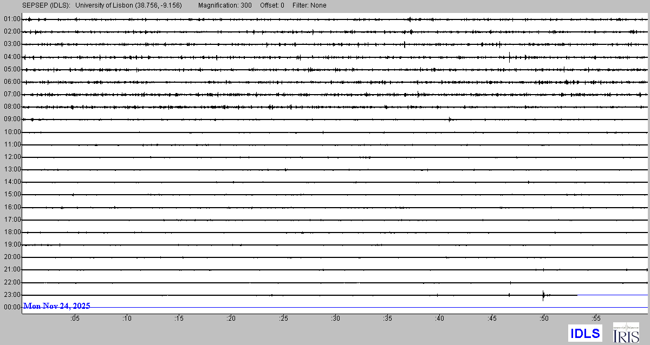Click the IRIS logo icon
The height and width of the screenshot is (345, 650).
click(627, 333)
